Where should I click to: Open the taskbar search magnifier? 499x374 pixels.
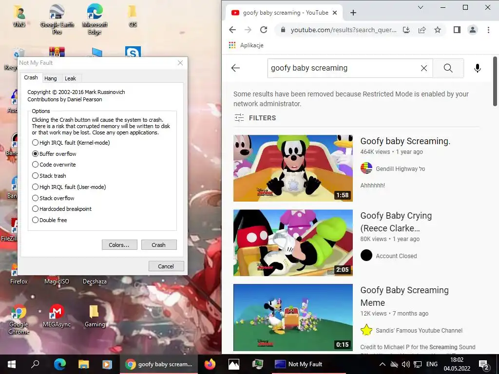tap(35, 364)
